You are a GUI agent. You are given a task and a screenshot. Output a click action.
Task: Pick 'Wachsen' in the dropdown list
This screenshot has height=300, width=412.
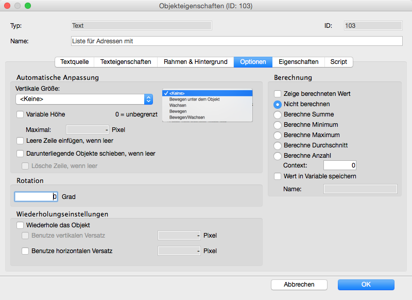[178, 105]
